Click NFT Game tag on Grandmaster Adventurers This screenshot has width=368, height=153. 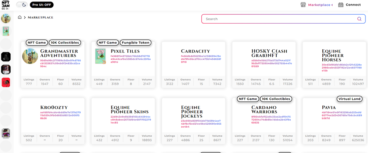click(36, 43)
